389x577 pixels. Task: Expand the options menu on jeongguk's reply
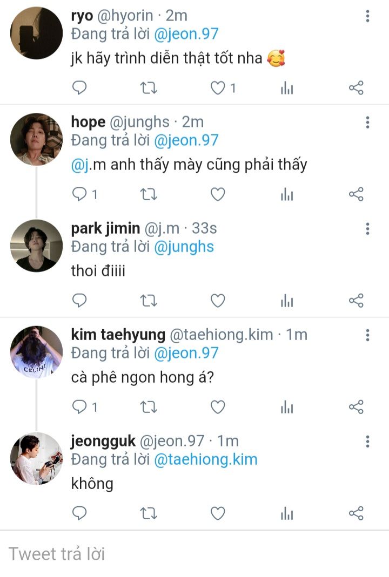[367, 442]
